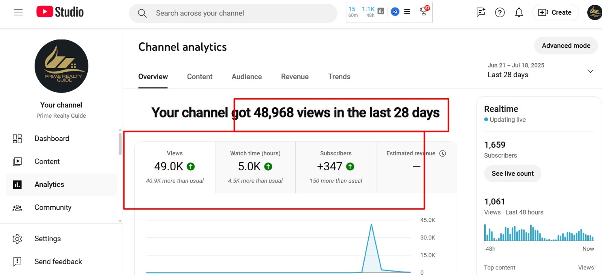This screenshot has height=275, width=602.
Task: Open the Create video button
Action: [555, 12]
